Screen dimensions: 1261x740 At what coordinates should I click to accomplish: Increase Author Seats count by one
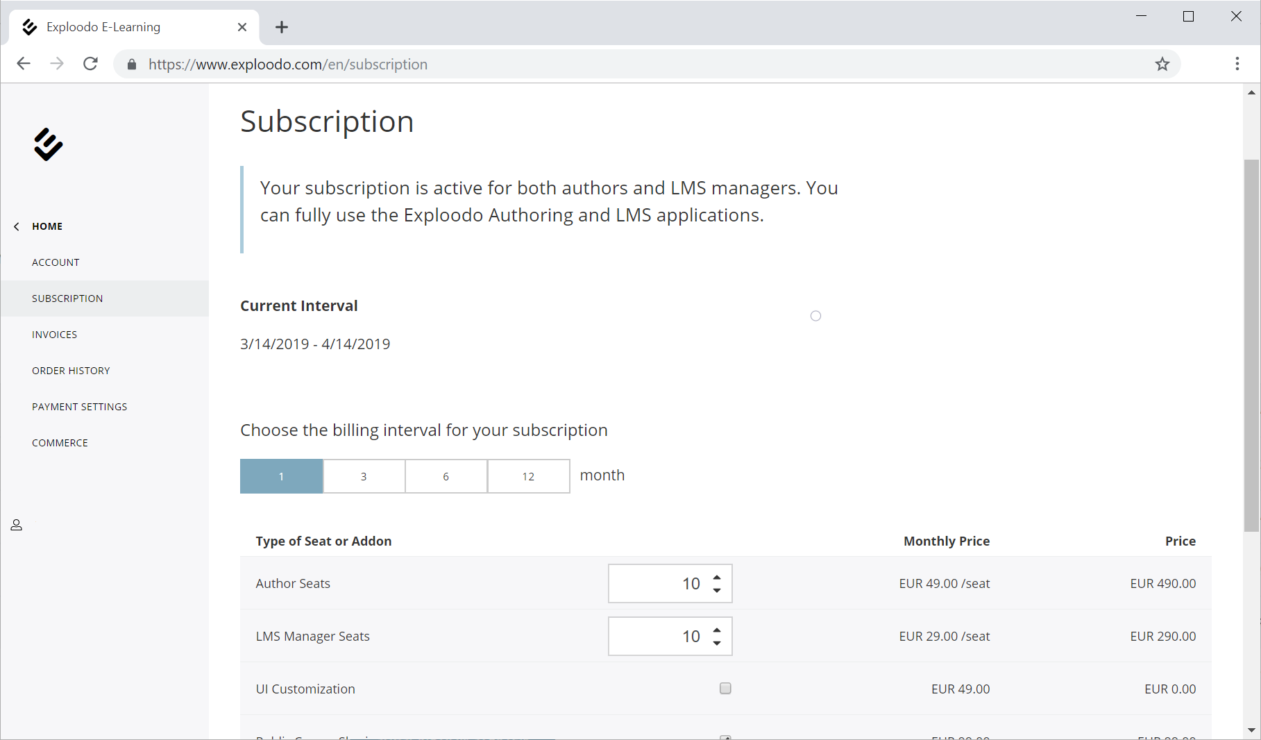click(x=717, y=578)
